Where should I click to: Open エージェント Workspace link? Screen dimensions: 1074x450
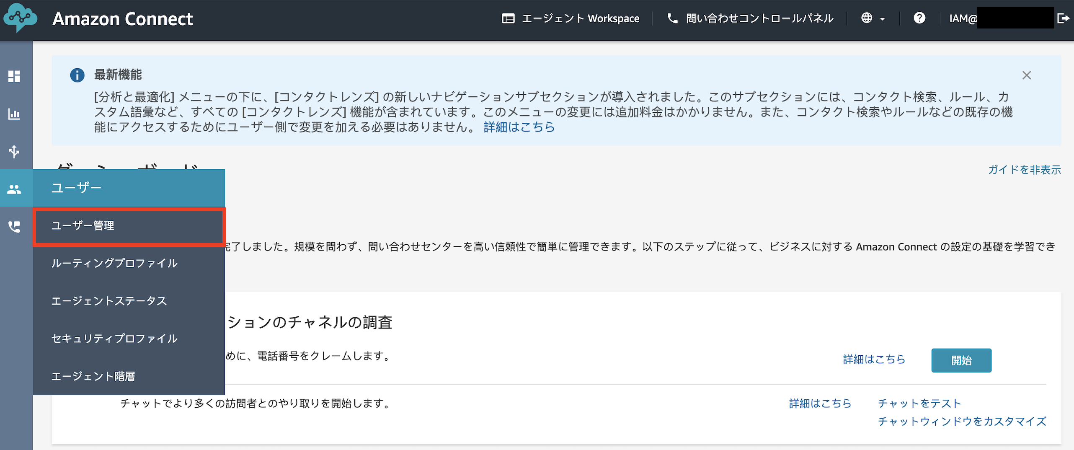coord(580,18)
